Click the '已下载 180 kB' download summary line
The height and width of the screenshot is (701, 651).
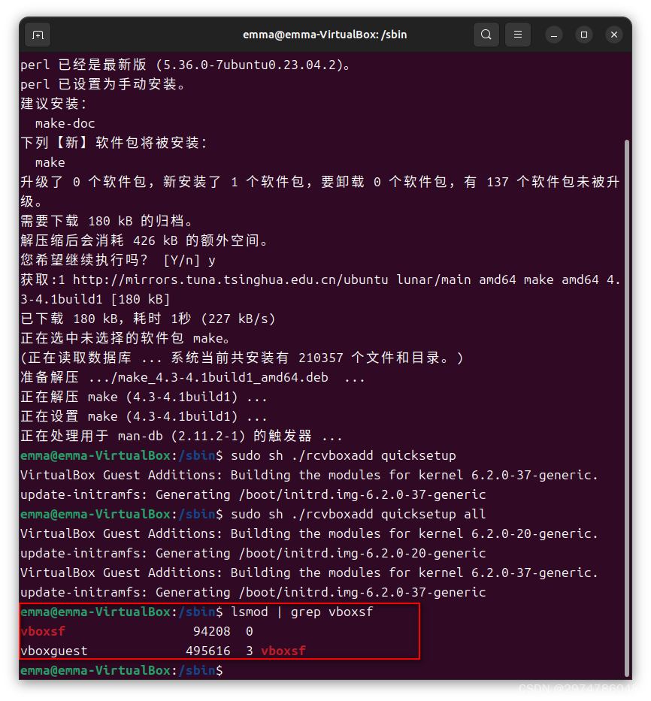(147, 319)
